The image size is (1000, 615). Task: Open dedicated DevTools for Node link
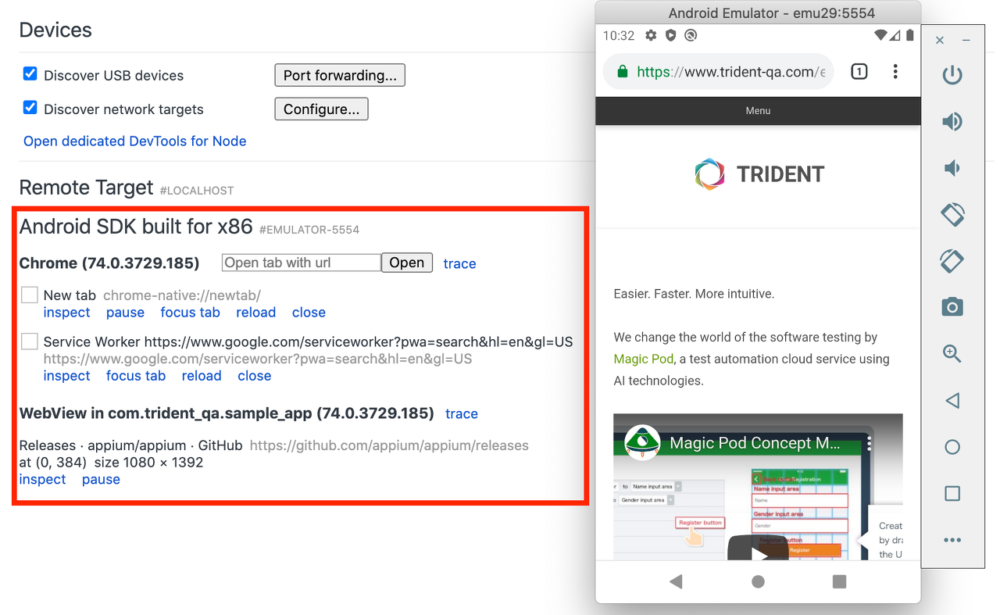tap(134, 141)
